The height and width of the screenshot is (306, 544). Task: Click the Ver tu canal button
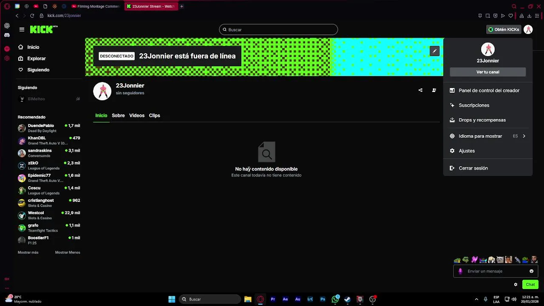(487, 72)
